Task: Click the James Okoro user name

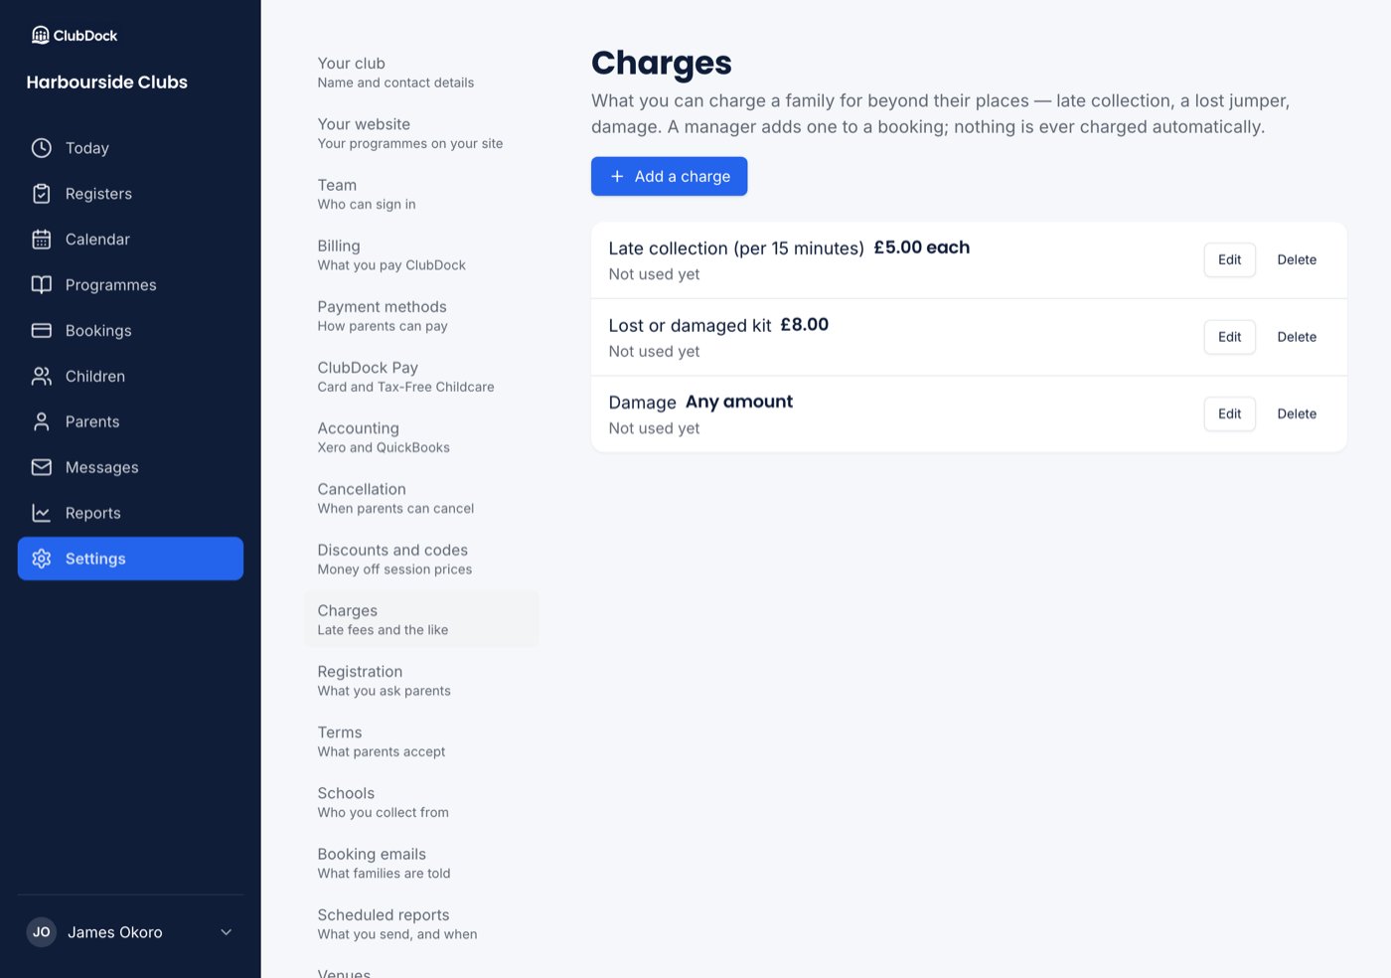Action: [115, 932]
